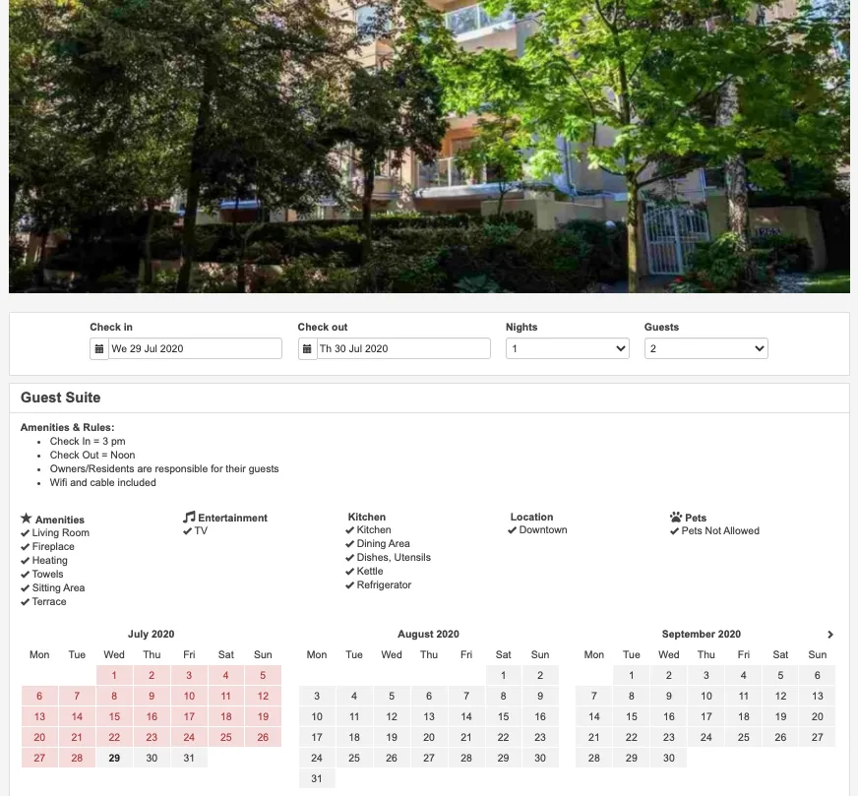The width and height of the screenshot is (858, 796).
Task: Click the checkmark icon next to TV
Action: click(188, 530)
